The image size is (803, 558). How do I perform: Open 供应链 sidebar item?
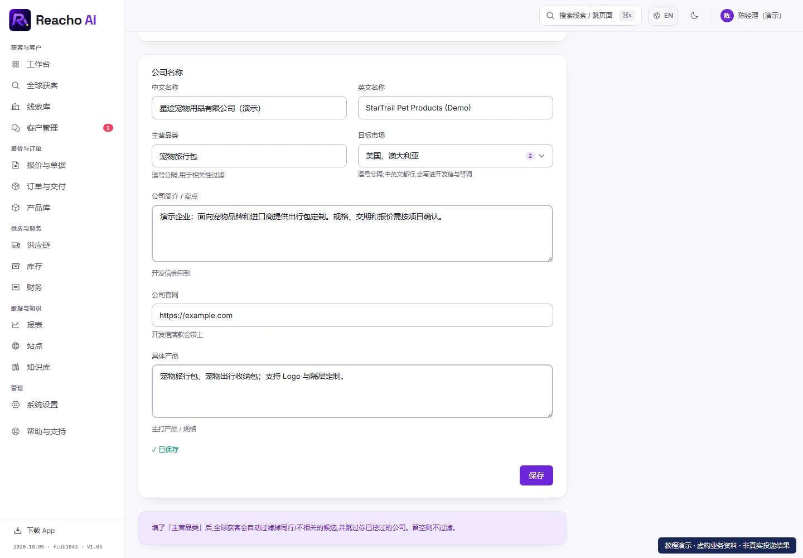point(62,245)
